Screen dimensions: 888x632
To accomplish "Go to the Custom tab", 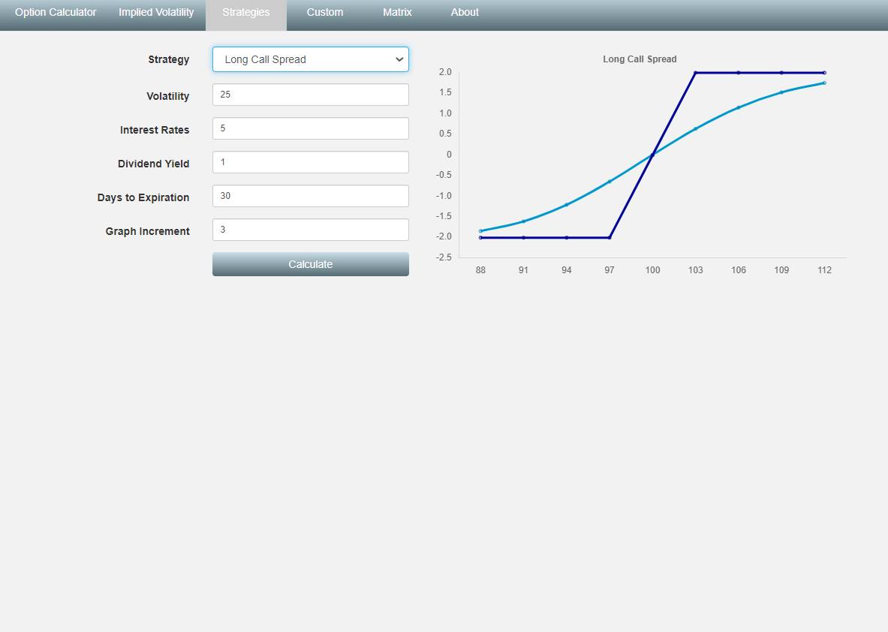I will coord(325,12).
